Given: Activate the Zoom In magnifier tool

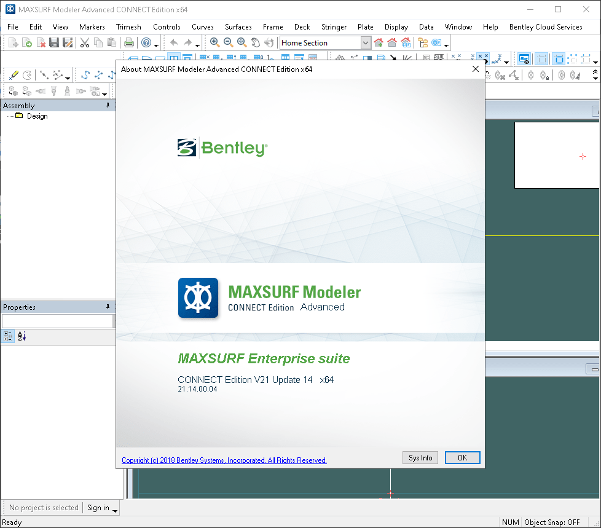Looking at the screenshot, I should (x=214, y=43).
